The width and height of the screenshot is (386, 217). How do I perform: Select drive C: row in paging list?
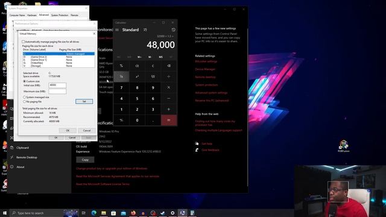click(59, 54)
